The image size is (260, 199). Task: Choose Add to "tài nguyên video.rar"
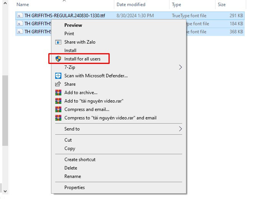pyautogui.click(x=118, y=101)
